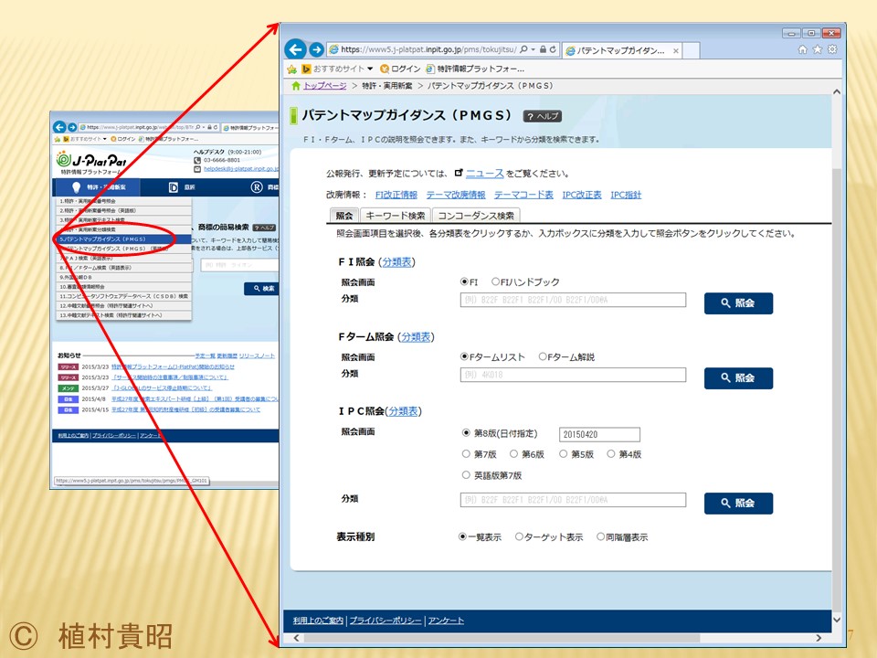Choose menu item 5.パテントマップガイダンス (PMGS)
This screenshot has width=877, height=658.
(x=124, y=239)
